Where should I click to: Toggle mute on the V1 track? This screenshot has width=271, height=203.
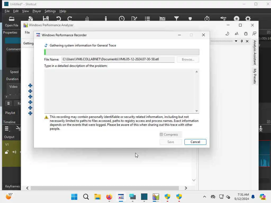(x=14, y=152)
